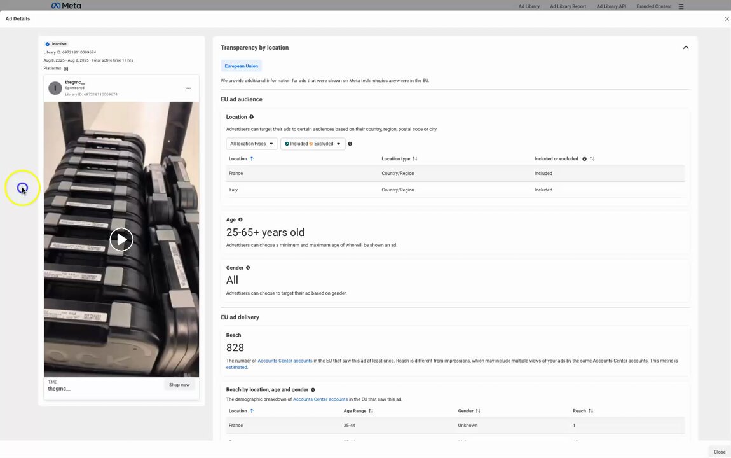Screen dimensions: 731x458
Task: Play the ad video preview
Action: (121, 239)
